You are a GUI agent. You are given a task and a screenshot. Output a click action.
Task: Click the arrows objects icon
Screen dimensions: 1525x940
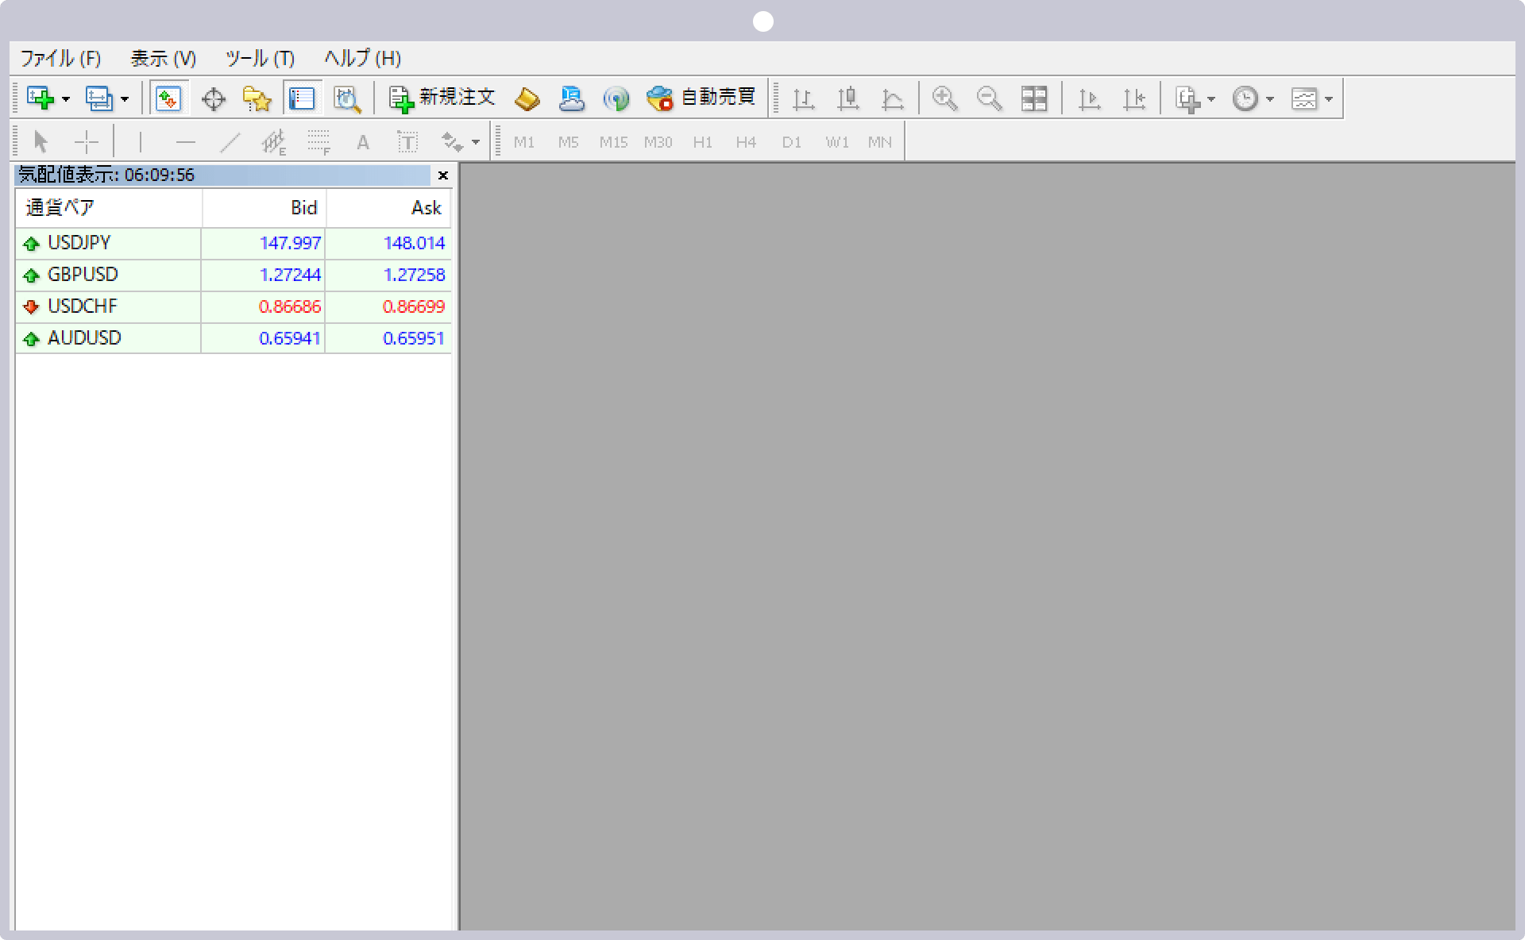tap(452, 142)
